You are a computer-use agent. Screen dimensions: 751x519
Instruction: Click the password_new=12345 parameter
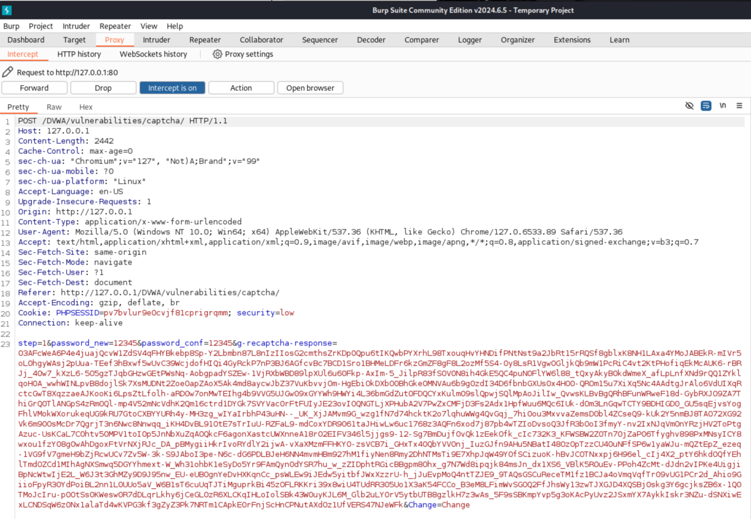click(x=94, y=344)
